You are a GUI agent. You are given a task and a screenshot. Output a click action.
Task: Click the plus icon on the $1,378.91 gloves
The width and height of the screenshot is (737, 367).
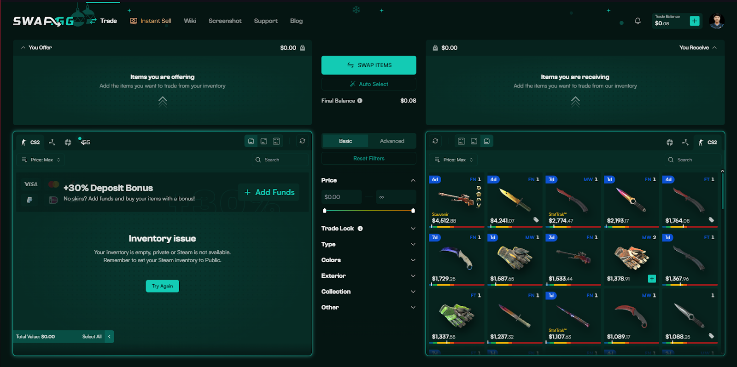tap(652, 278)
